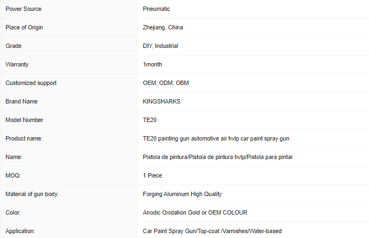Select the Customized support label
Viewport: 369px width, 238px height.
pos(31,83)
